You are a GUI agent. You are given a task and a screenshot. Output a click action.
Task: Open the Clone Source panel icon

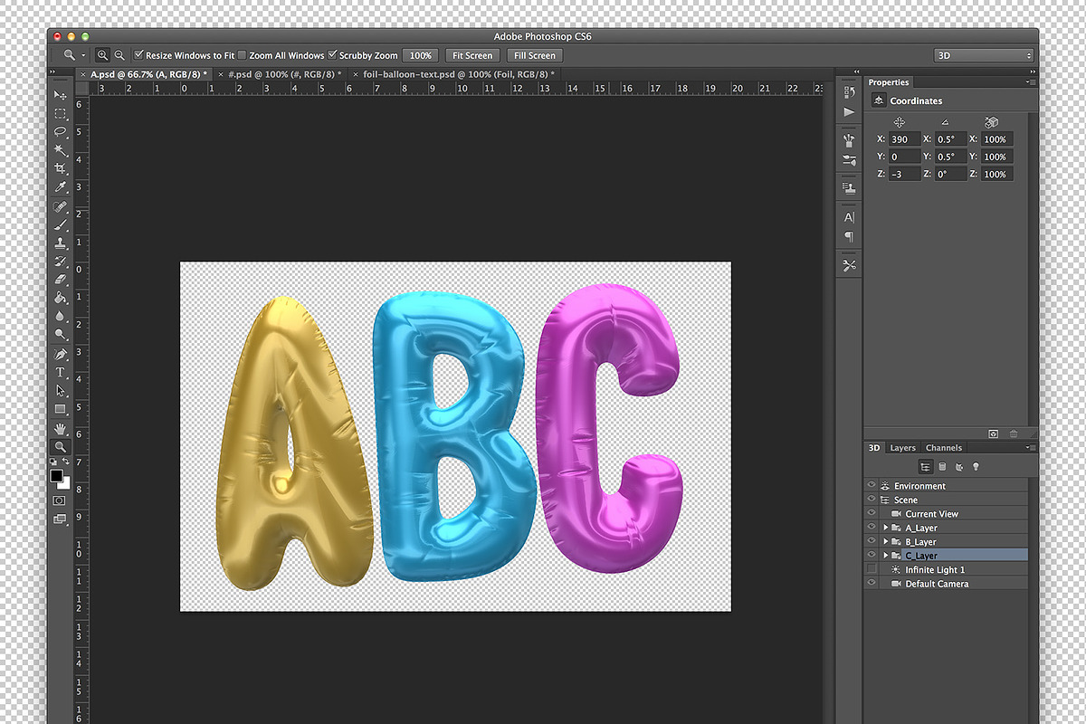click(x=849, y=188)
